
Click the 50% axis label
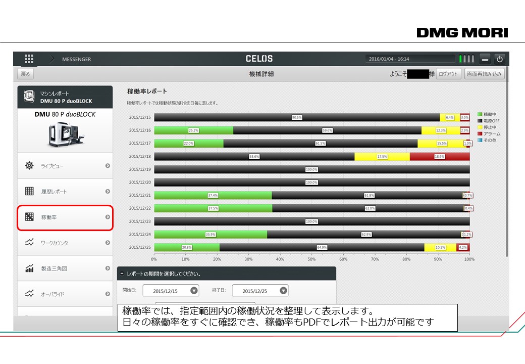tap(312, 259)
